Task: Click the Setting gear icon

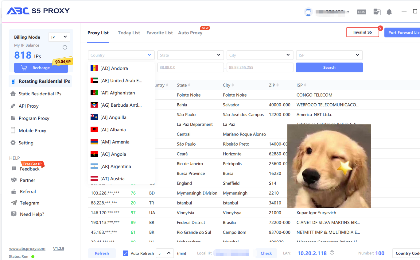Action: (13, 143)
